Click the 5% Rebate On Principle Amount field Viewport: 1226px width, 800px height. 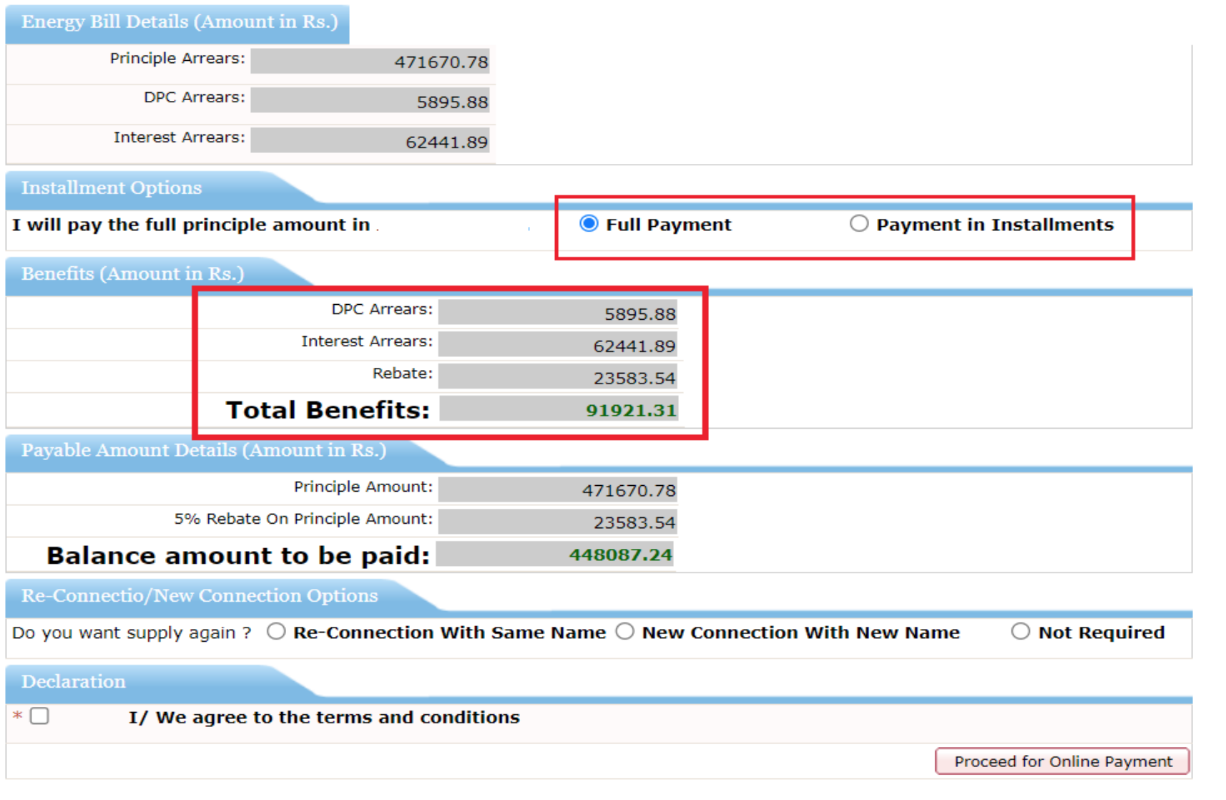557,522
